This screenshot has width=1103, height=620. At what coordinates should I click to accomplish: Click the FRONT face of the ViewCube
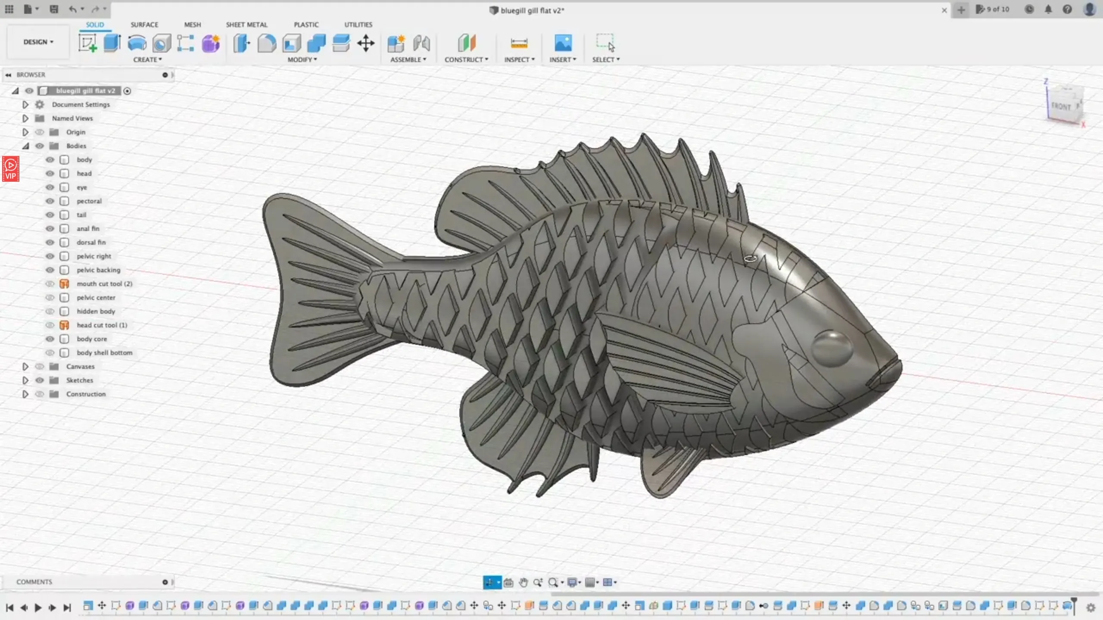coord(1062,105)
